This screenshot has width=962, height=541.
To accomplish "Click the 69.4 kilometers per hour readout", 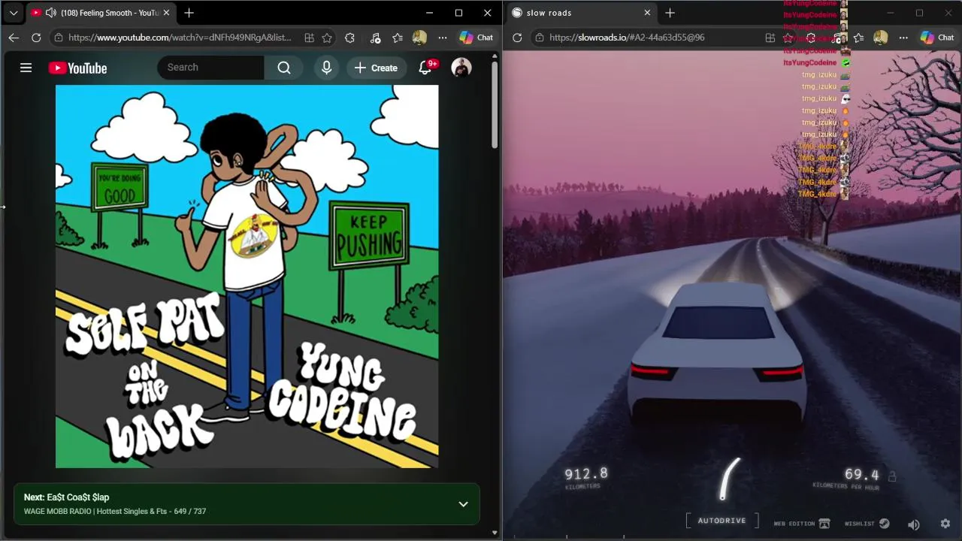I will (861, 475).
